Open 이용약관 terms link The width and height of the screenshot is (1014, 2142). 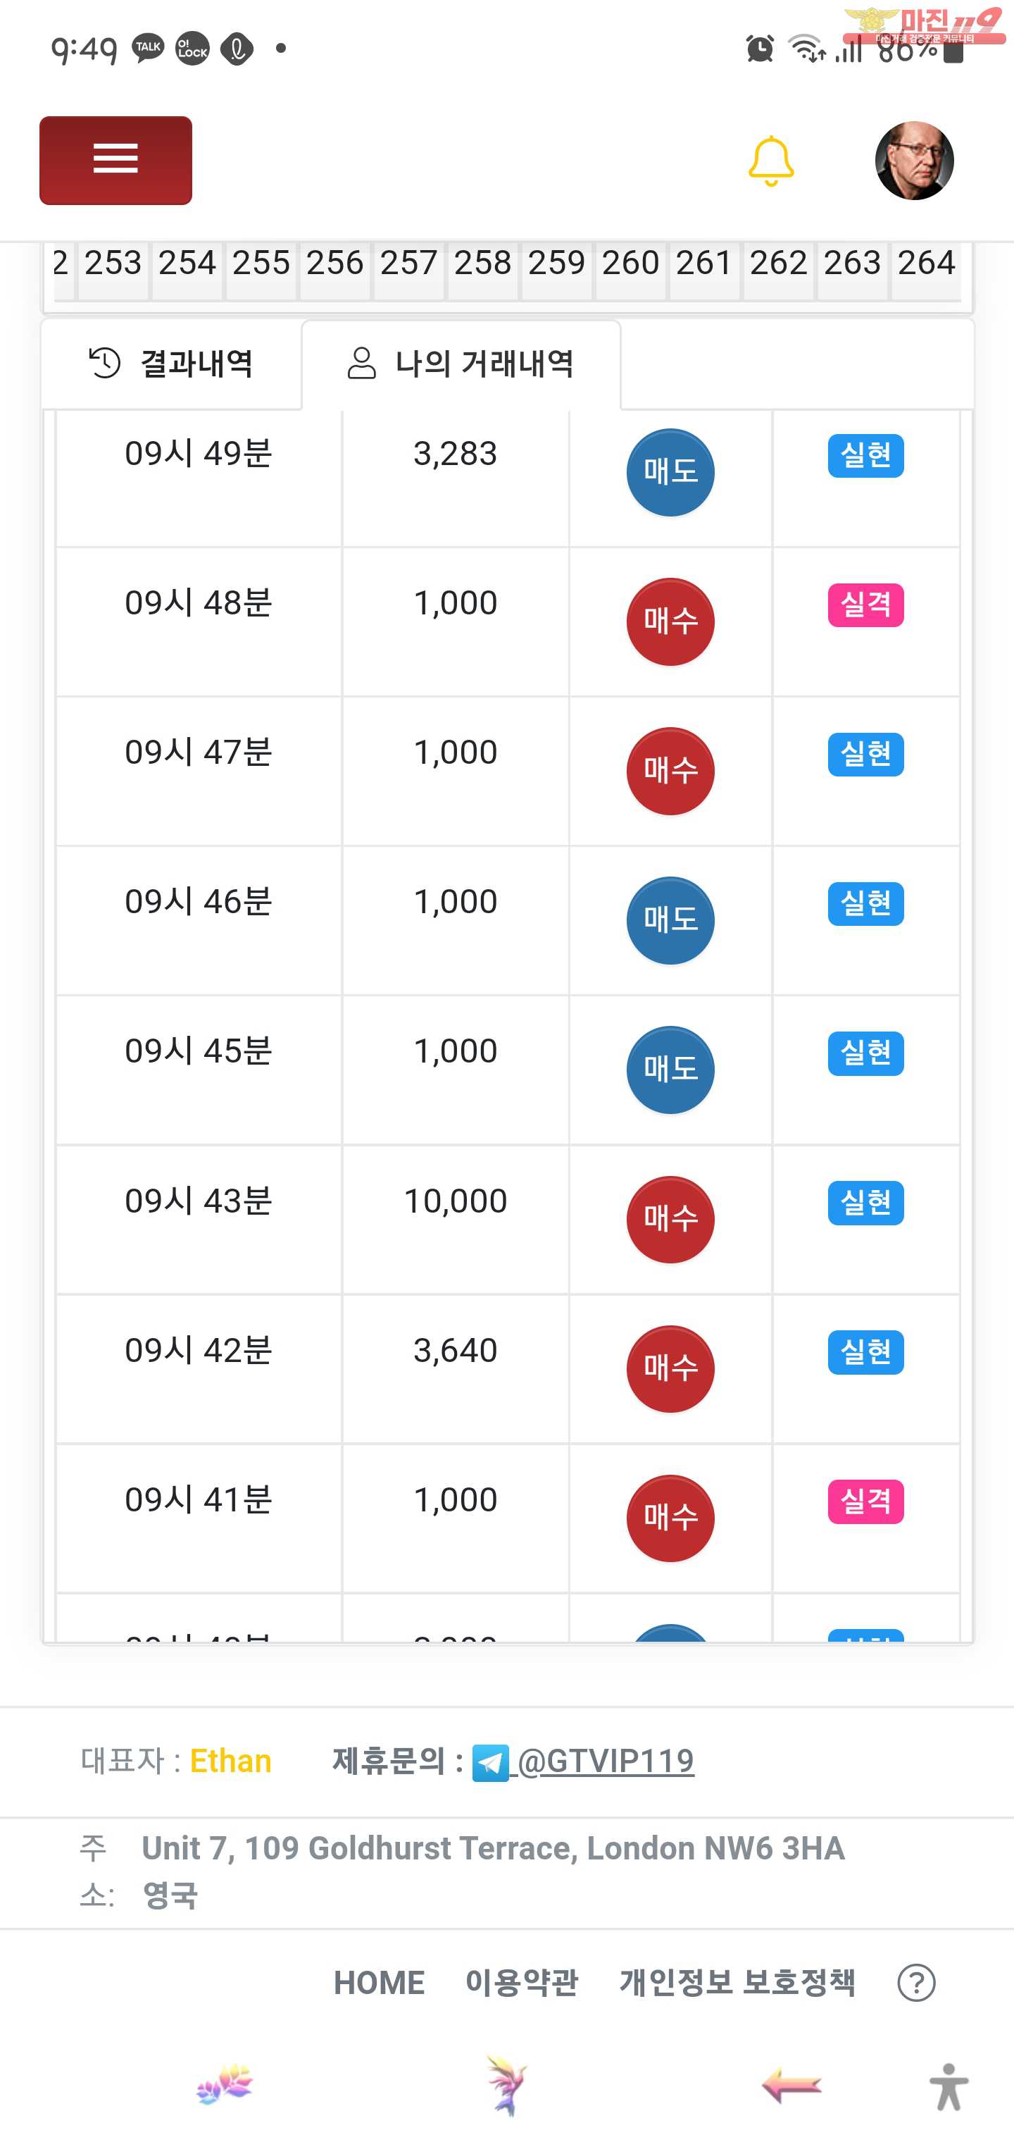[x=521, y=1983]
